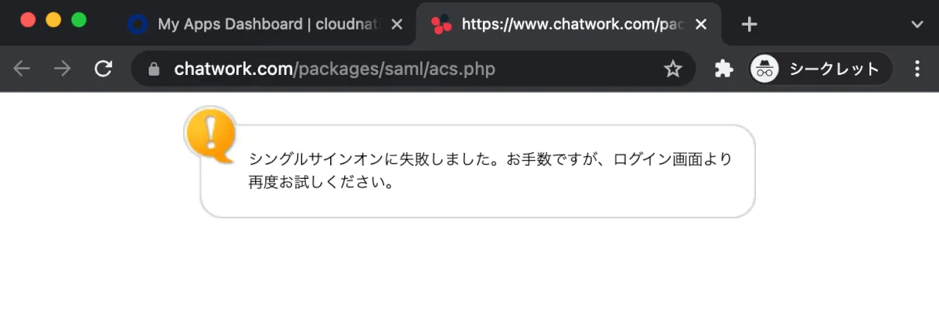Click the browser forward arrow

pyautogui.click(x=62, y=69)
